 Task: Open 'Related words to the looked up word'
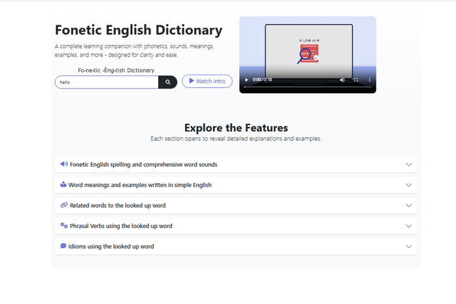coord(236,206)
